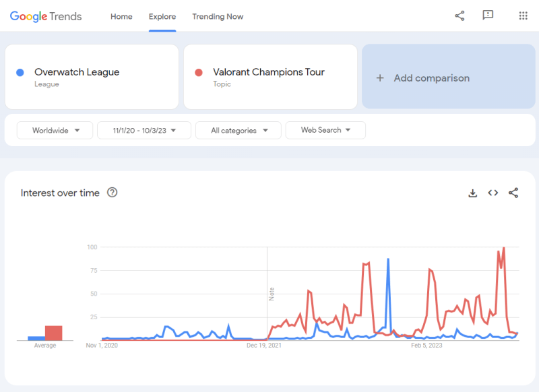Screen dimensions: 539x392
Task: Go to the Home tab
Action: pyautogui.click(x=121, y=16)
